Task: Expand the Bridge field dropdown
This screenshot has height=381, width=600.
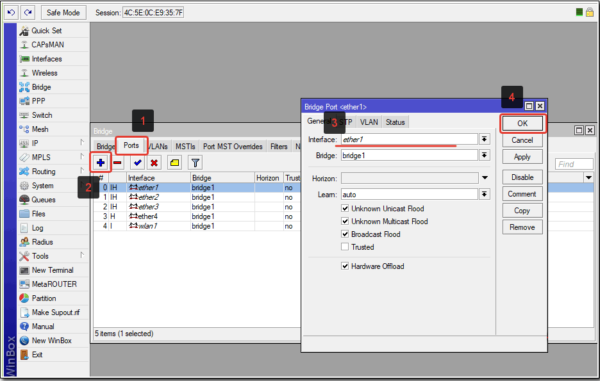Action: tap(485, 156)
